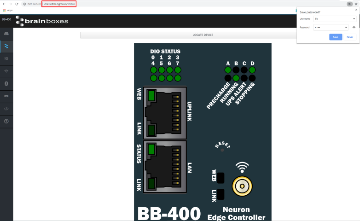Show password using the eye icon
Screen dimensions: 360x221
[354, 27]
